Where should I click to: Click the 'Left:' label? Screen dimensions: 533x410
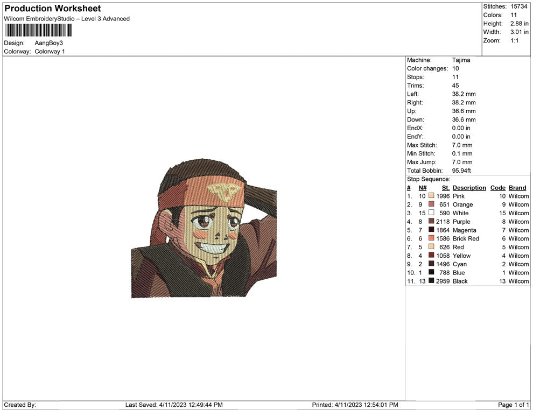(412, 94)
